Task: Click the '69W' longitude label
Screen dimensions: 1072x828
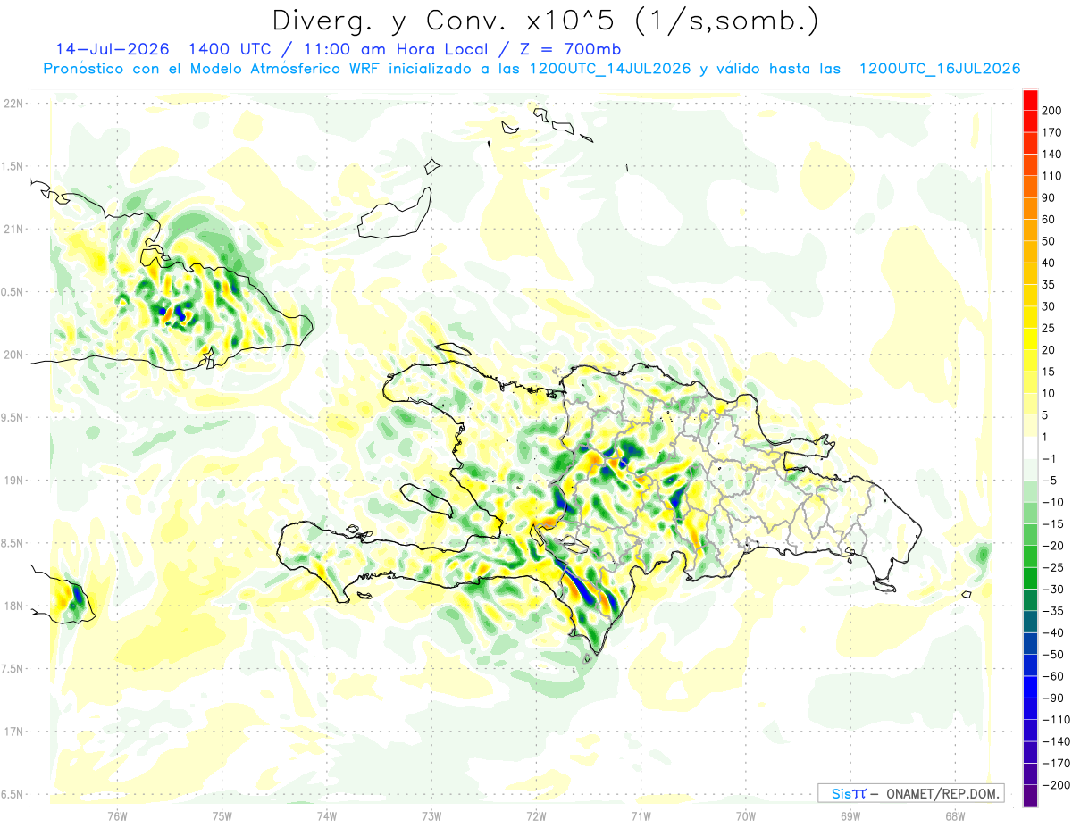Action: coord(850,815)
